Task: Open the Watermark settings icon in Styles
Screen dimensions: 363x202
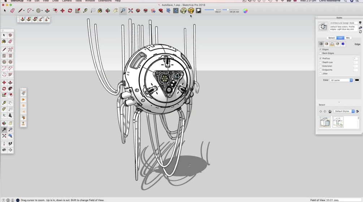Action: [337, 44]
